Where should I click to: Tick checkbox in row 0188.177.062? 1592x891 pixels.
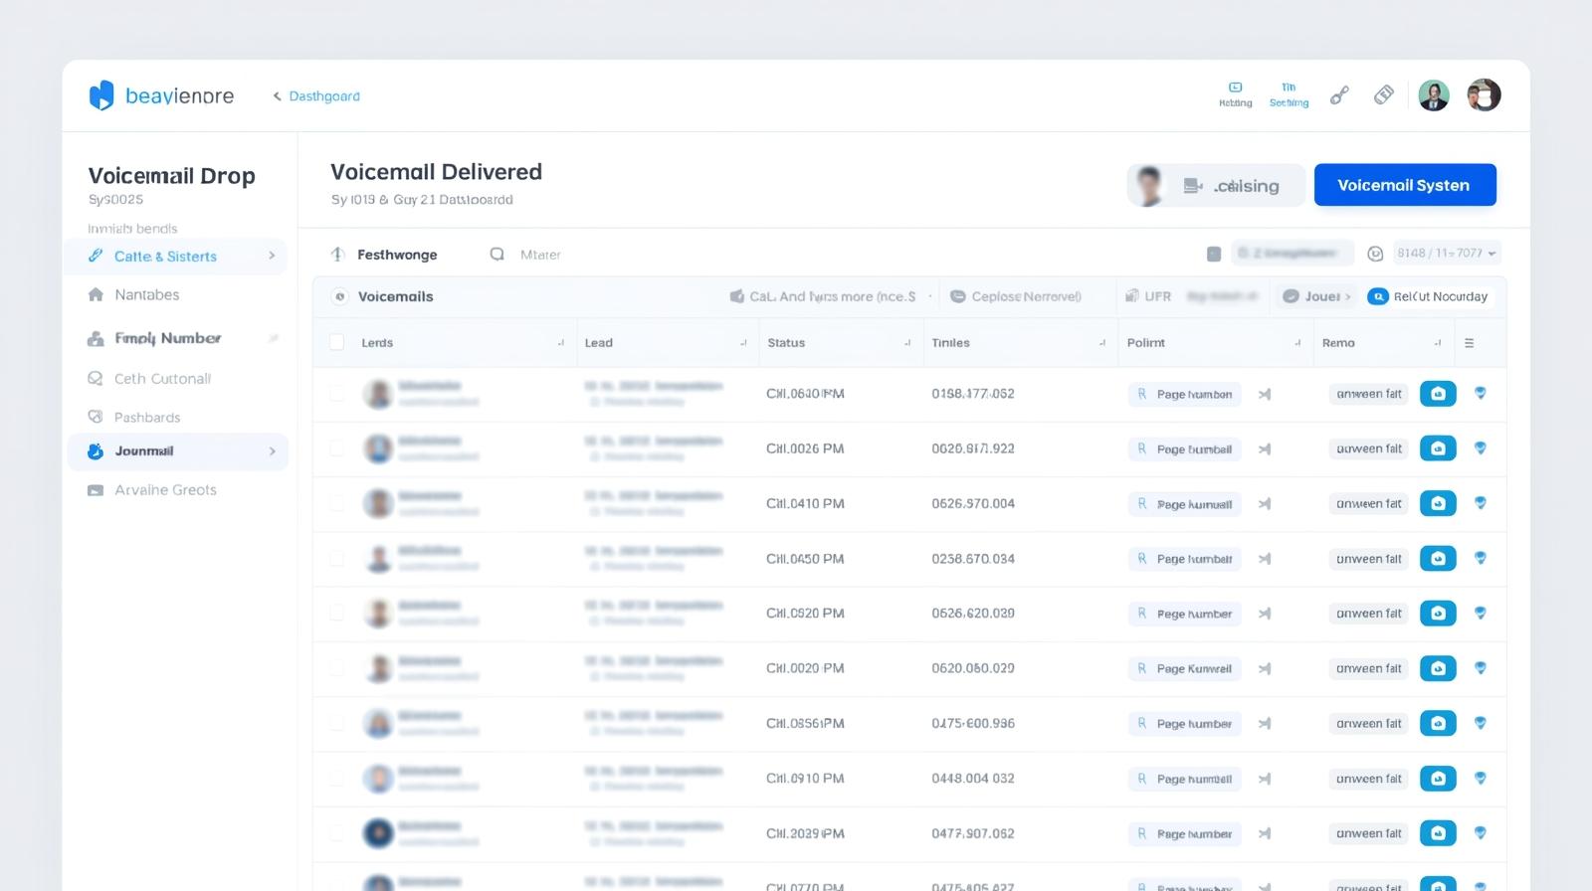coord(336,394)
